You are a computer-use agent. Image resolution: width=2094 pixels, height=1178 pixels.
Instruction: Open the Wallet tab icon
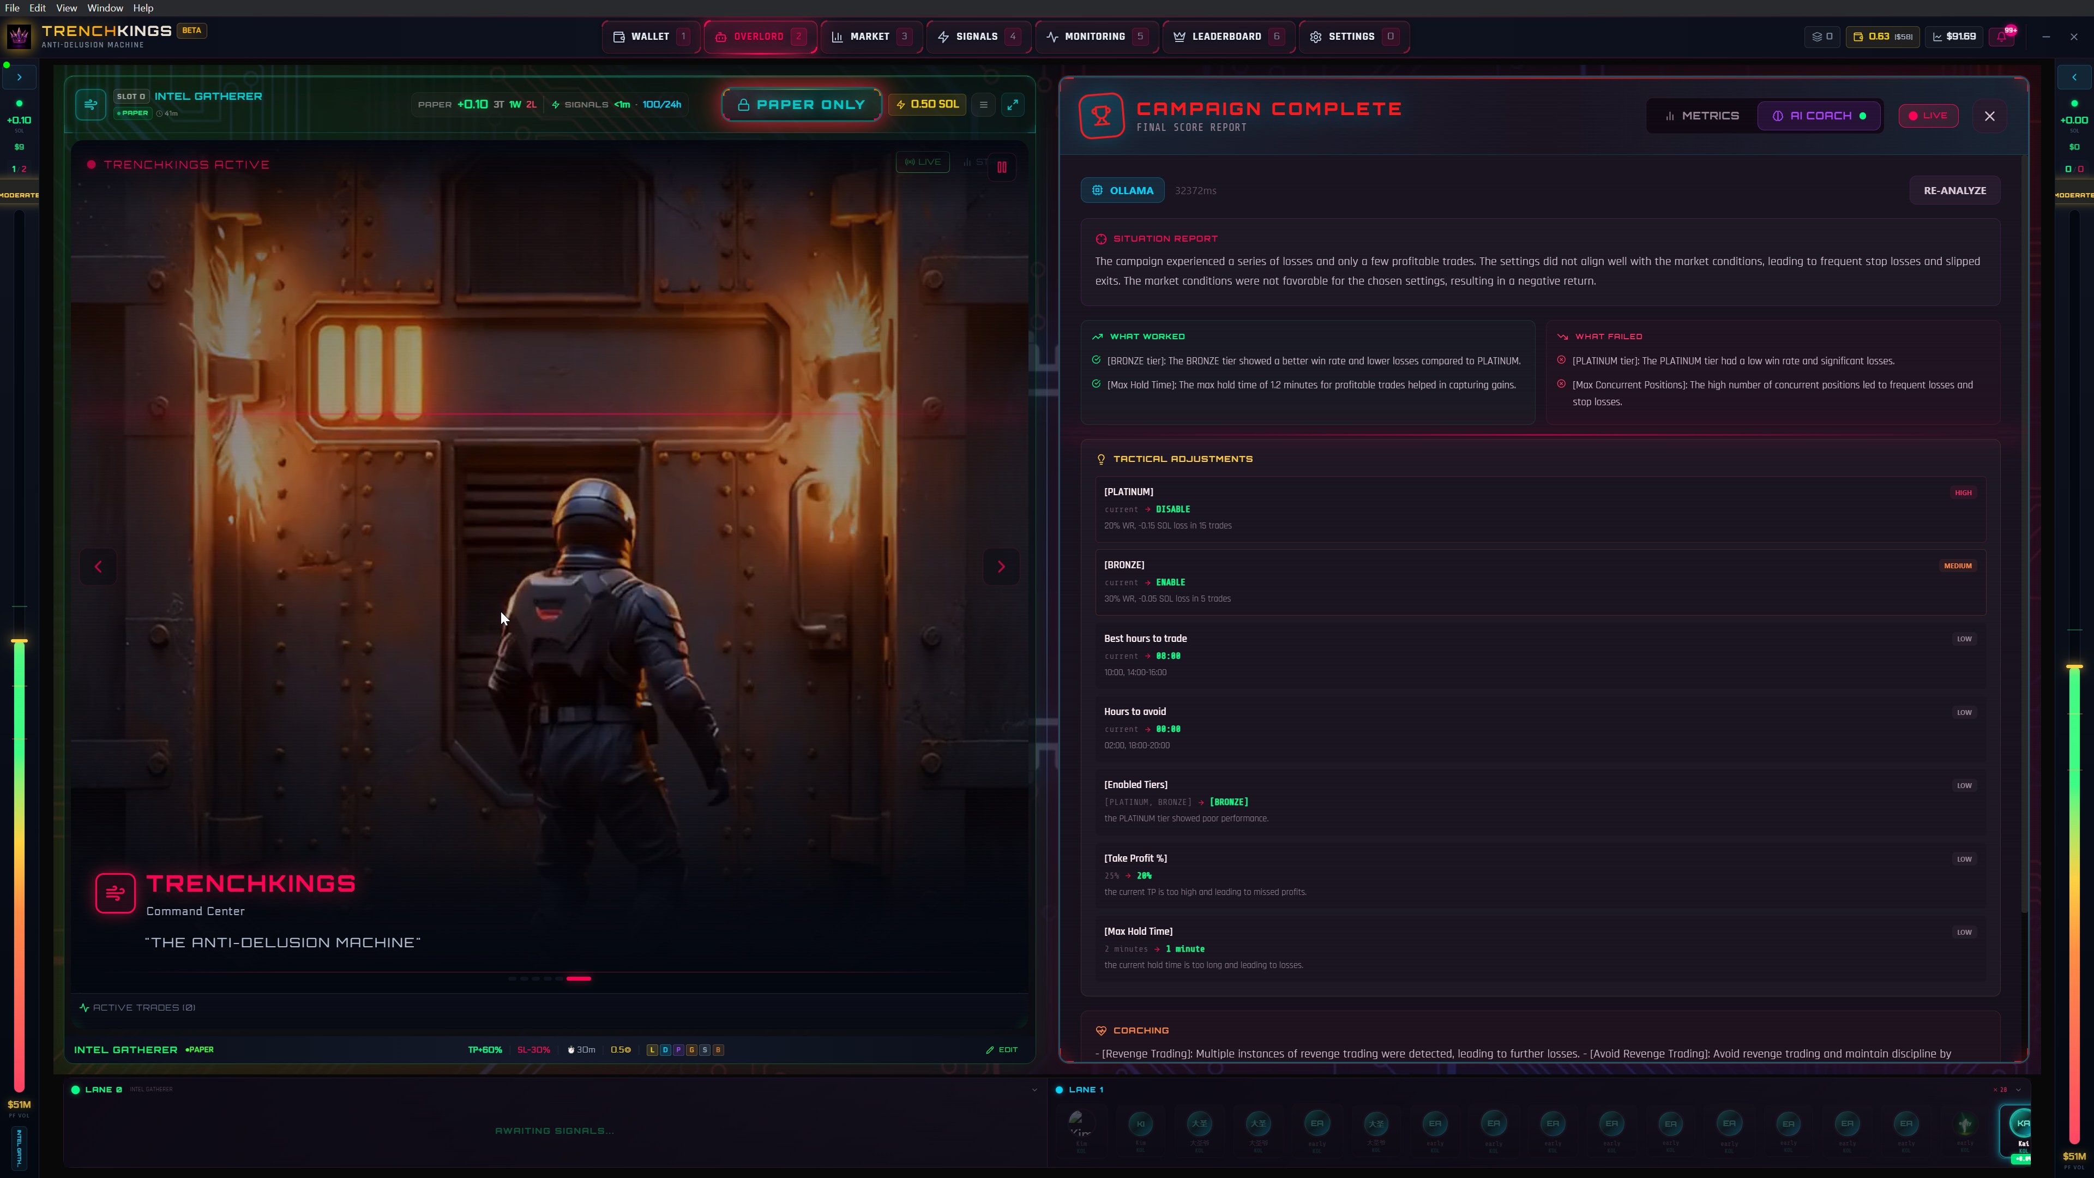click(618, 36)
